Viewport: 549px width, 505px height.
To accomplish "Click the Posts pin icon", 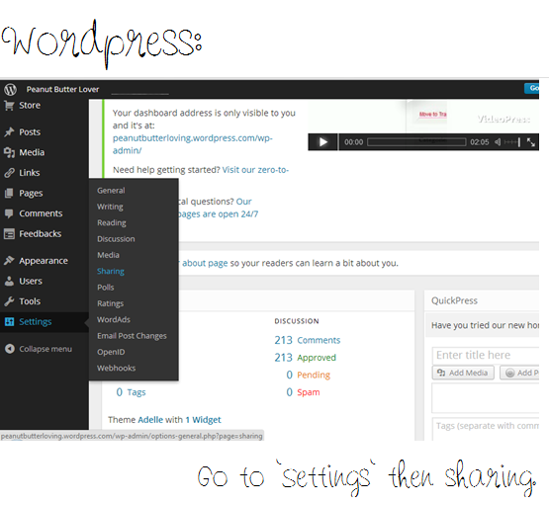I will point(9,131).
